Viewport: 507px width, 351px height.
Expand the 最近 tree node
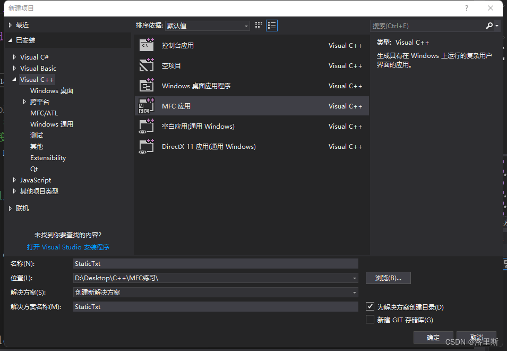click(x=10, y=25)
